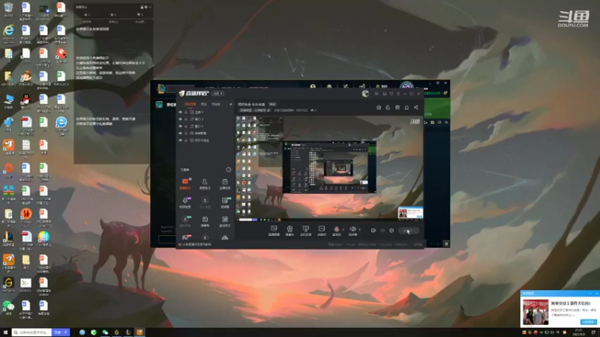
Task: Expand the ad popup's dropdown arrow
Action: click(x=590, y=293)
